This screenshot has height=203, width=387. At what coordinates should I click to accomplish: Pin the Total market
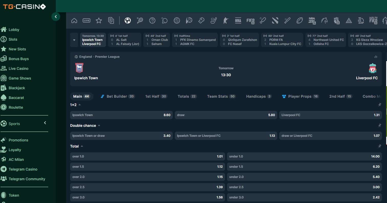pyautogui.click(x=380, y=146)
